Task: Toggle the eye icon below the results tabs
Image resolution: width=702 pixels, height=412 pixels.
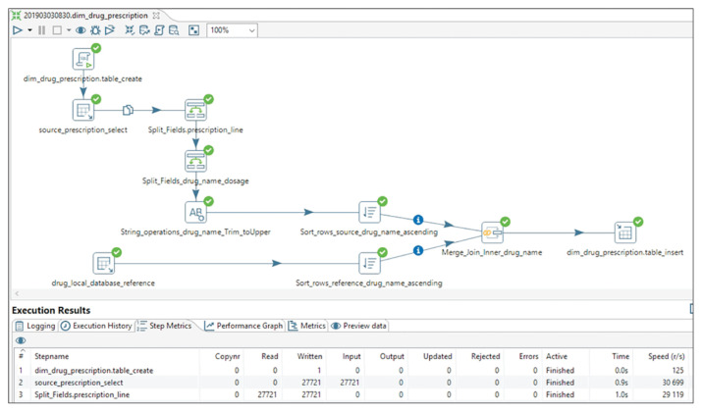Action: [x=21, y=340]
